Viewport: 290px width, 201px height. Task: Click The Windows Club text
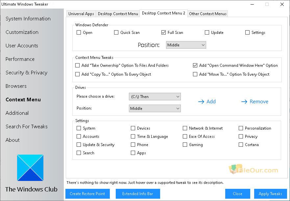(x=31, y=189)
